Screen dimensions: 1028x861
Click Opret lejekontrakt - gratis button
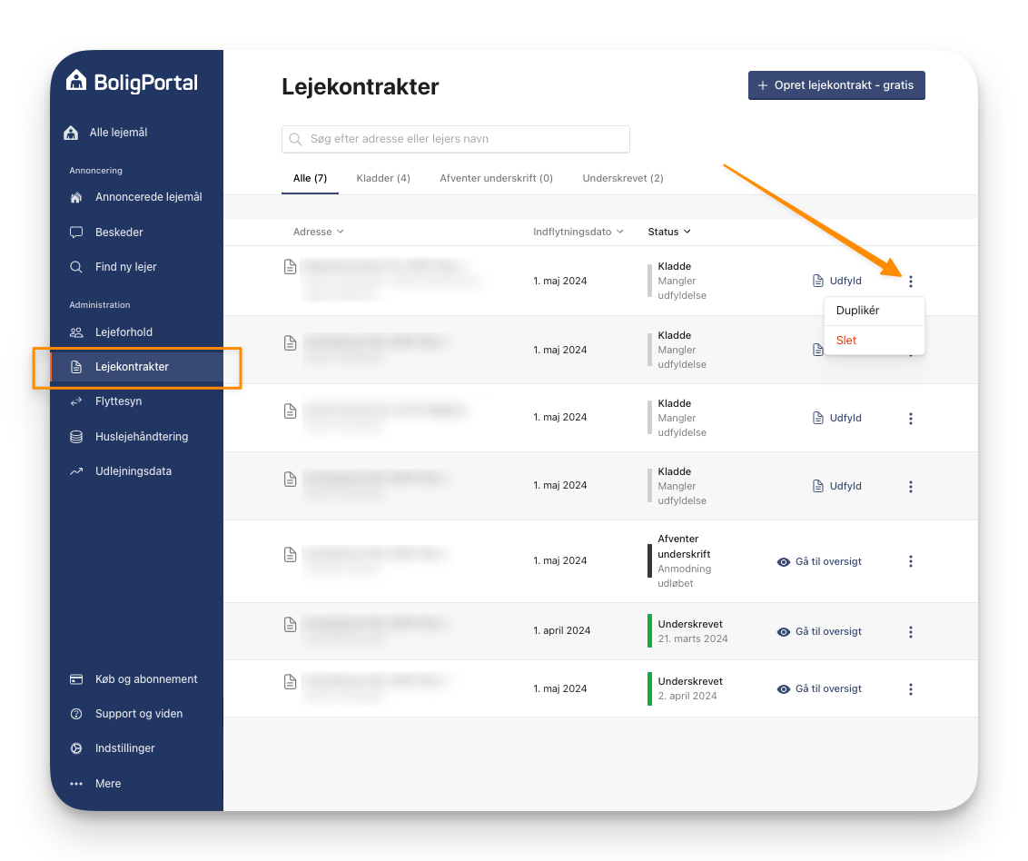click(835, 85)
